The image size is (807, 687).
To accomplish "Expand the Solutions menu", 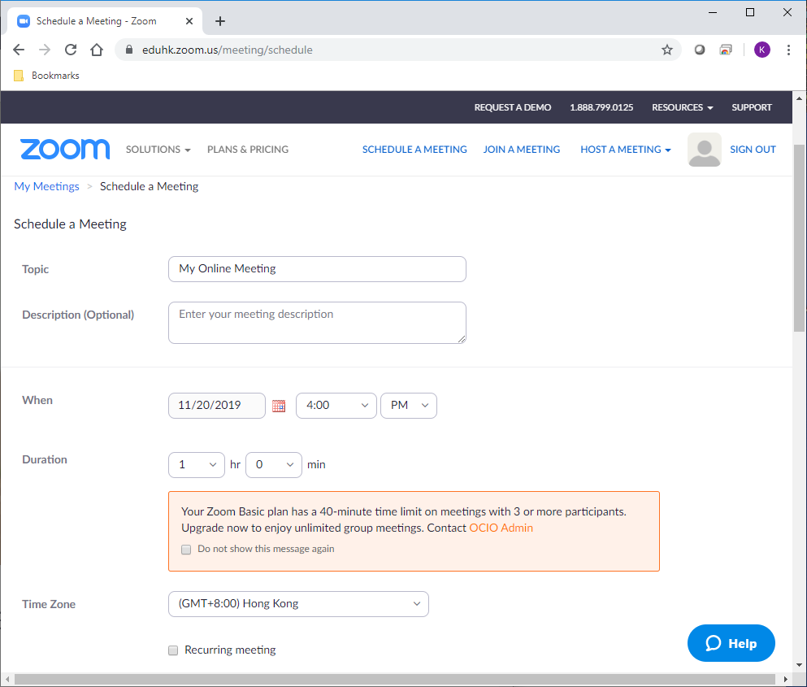I will (158, 150).
